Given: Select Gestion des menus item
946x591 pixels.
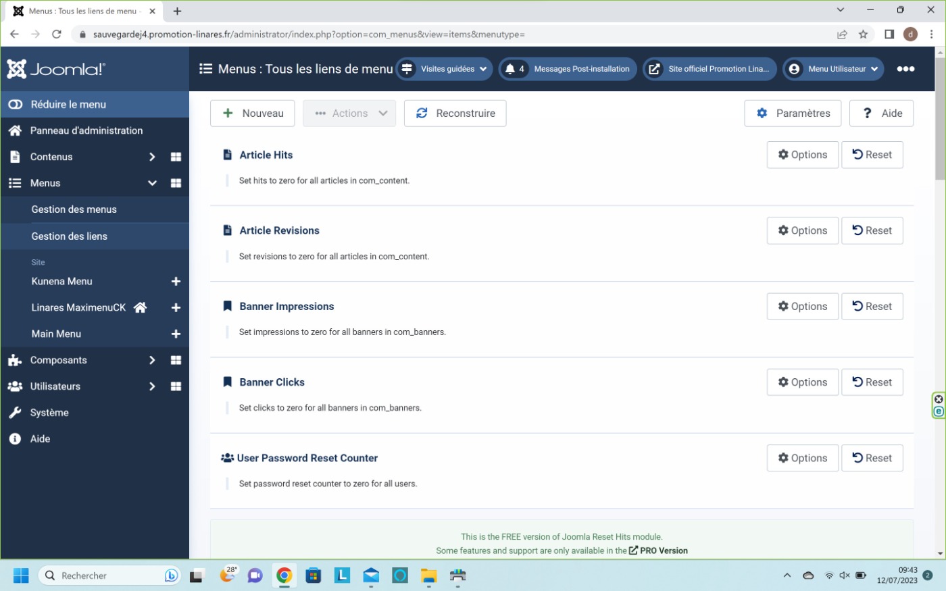Looking at the screenshot, I should coord(74,209).
